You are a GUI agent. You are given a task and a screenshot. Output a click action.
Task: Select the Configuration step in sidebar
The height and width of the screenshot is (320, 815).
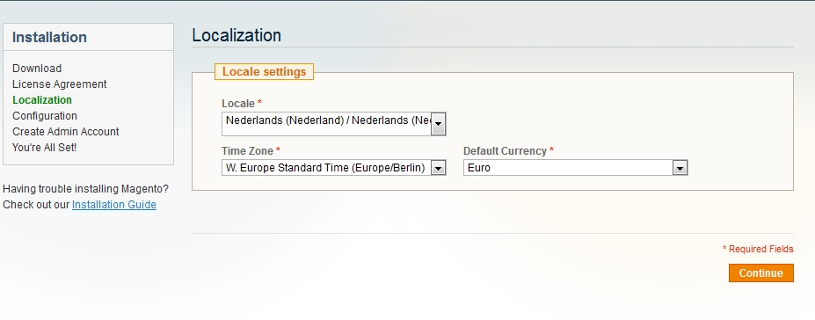tap(45, 116)
